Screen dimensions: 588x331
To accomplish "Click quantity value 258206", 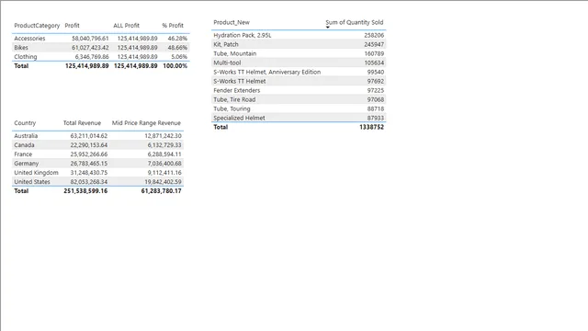I will pos(374,35).
